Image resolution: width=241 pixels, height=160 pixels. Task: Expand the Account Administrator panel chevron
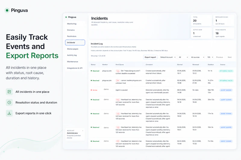(83, 131)
